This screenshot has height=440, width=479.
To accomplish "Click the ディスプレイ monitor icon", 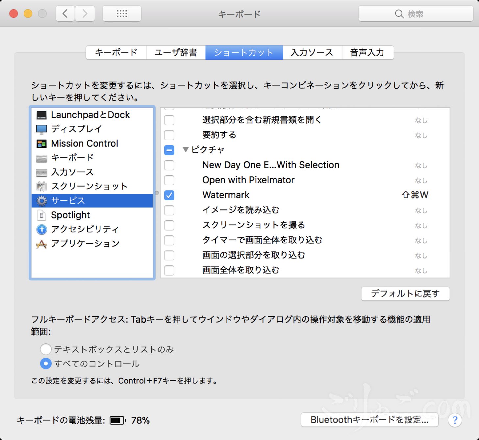I will tap(41, 129).
